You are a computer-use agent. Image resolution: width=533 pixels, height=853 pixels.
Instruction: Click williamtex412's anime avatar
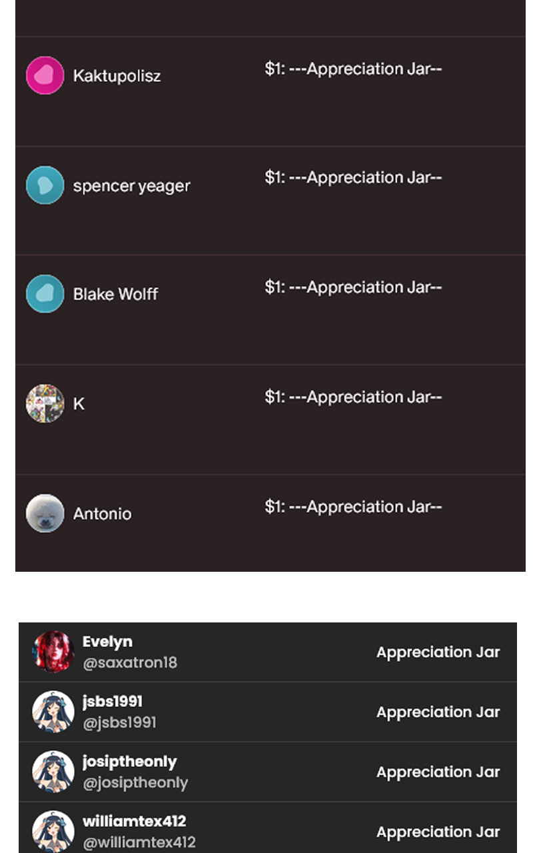click(53, 831)
